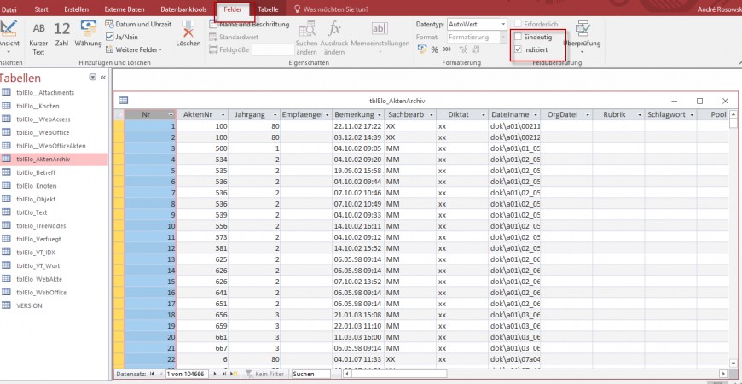Open the Datentyp AutoWert dropdown

coord(503,24)
